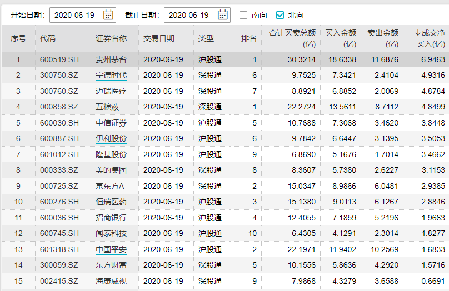Click the 排名 column header

coord(248,38)
